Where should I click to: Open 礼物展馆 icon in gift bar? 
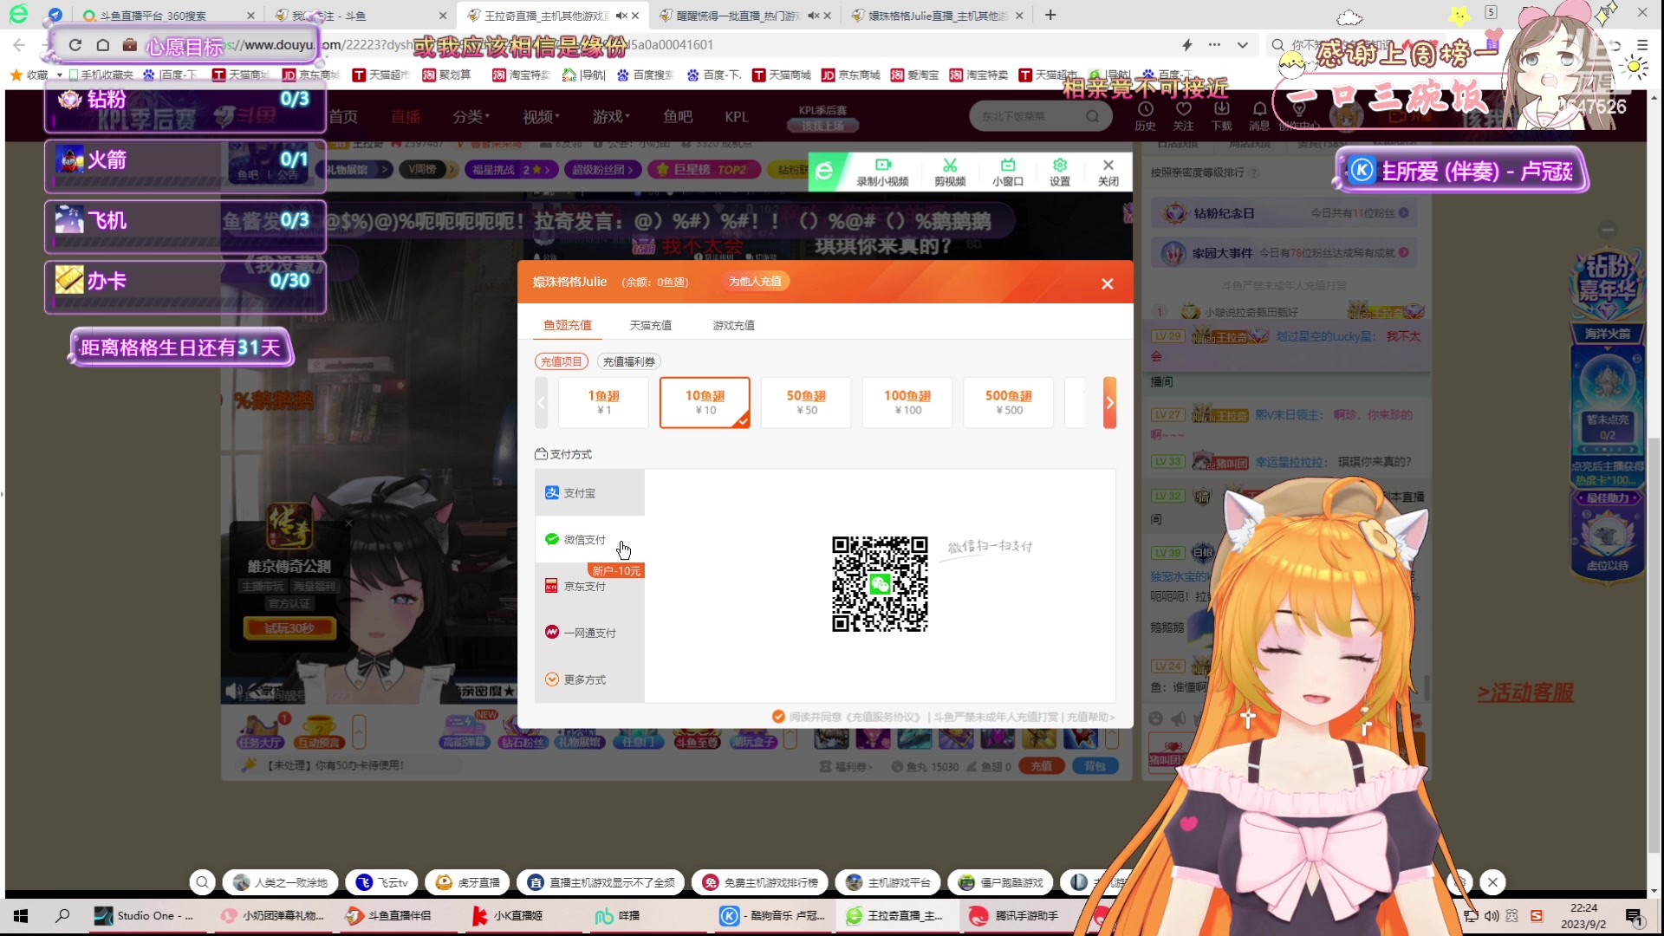click(x=579, y=732)
